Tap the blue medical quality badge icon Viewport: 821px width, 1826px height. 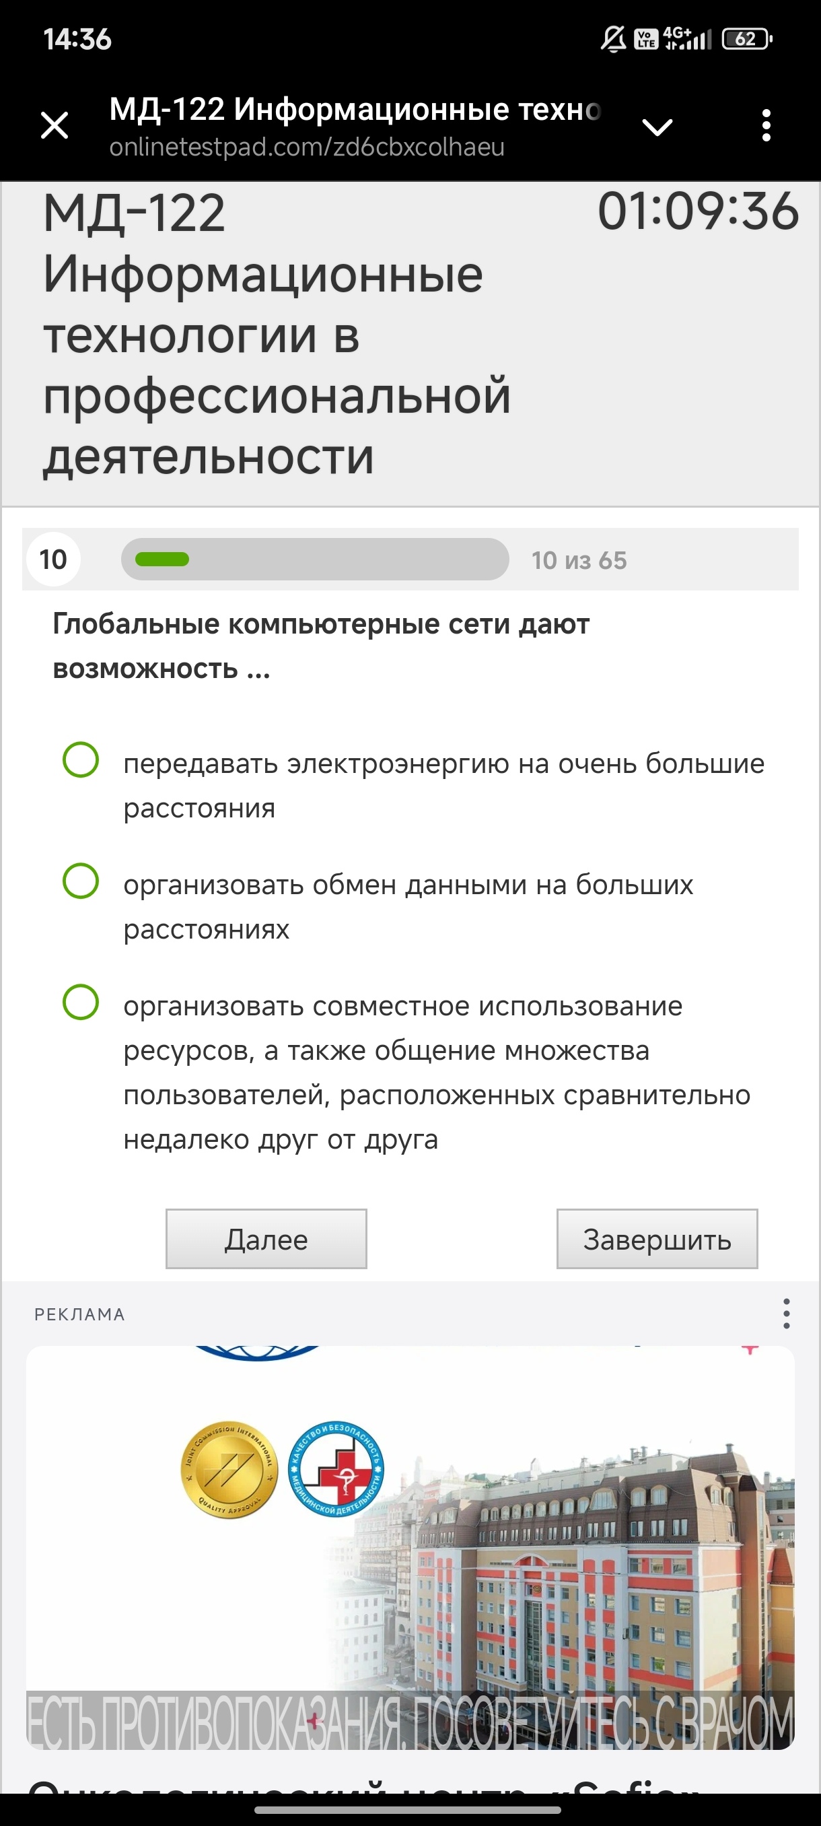337,1470
